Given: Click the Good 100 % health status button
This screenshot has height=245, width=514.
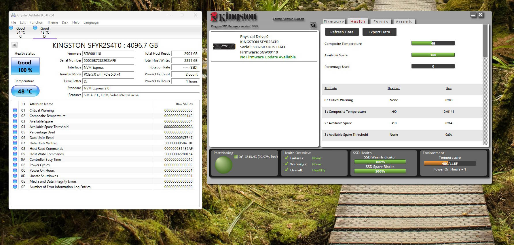Looking at the screenshot, I should tap(25, 66).
